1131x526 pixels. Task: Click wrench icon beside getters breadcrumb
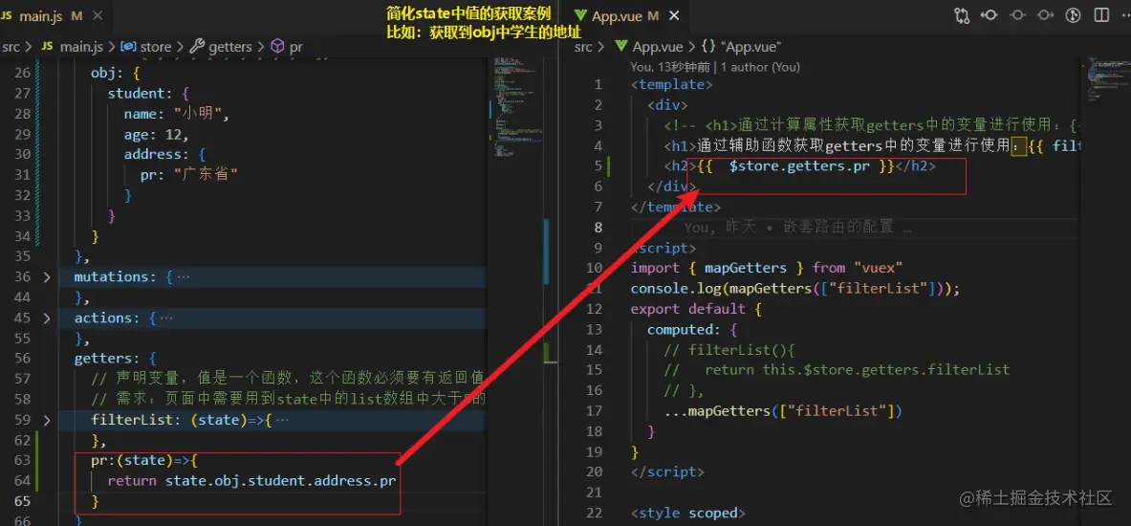tap(197, 47)
